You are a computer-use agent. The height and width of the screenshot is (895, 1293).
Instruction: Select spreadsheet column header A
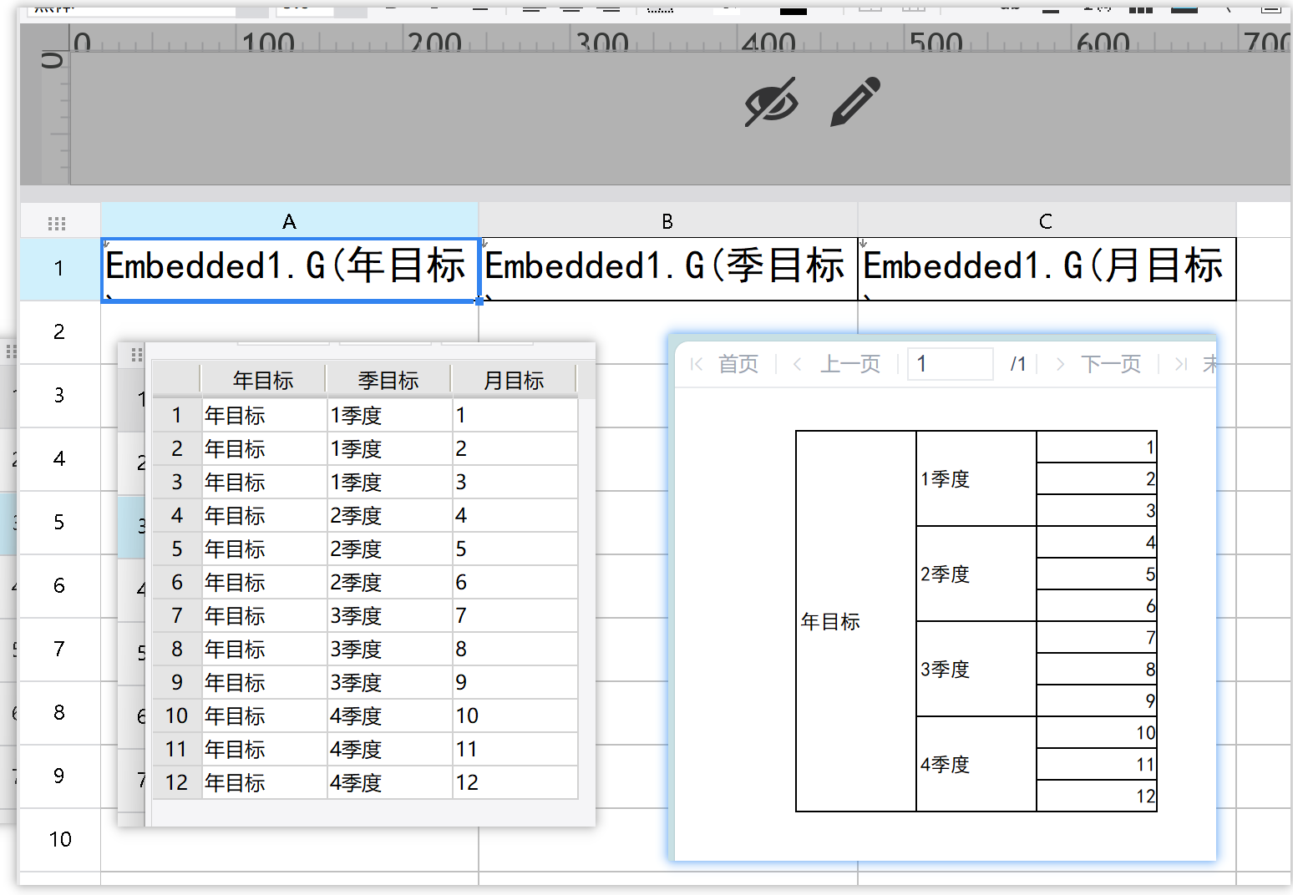(289, 220)
